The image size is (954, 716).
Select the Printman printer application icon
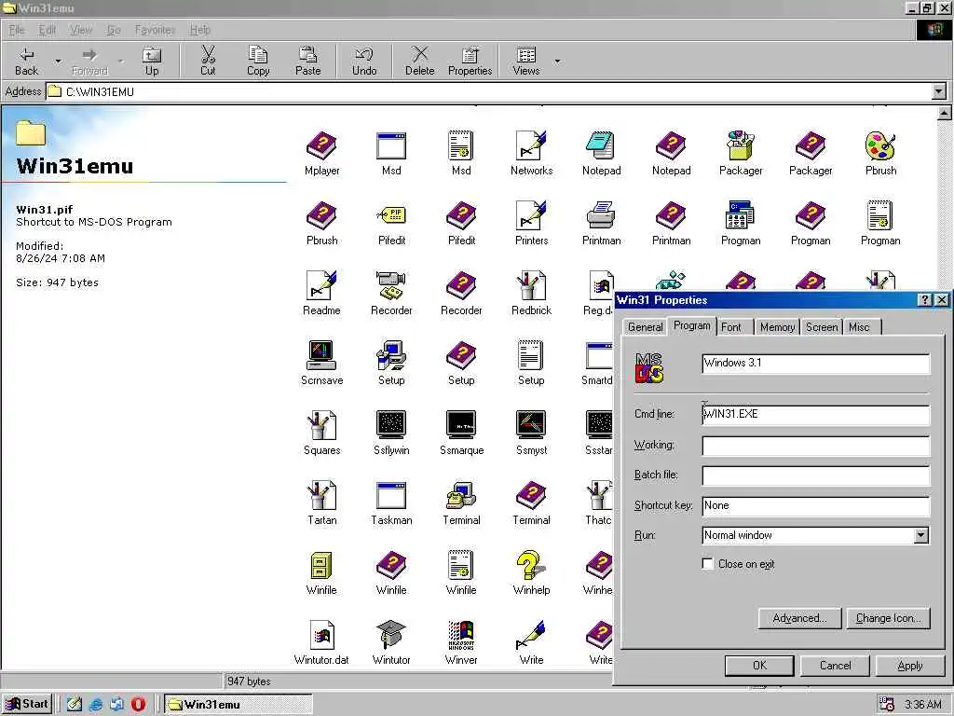click(601, 215)
